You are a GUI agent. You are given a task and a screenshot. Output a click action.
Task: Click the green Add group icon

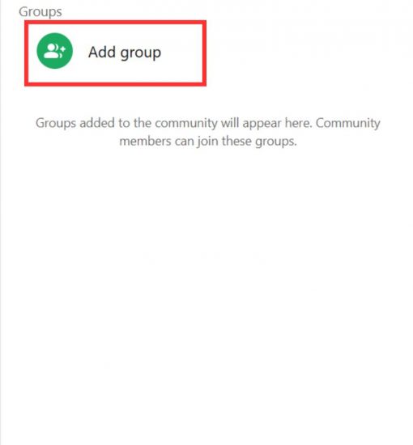[x=55, y=51]
